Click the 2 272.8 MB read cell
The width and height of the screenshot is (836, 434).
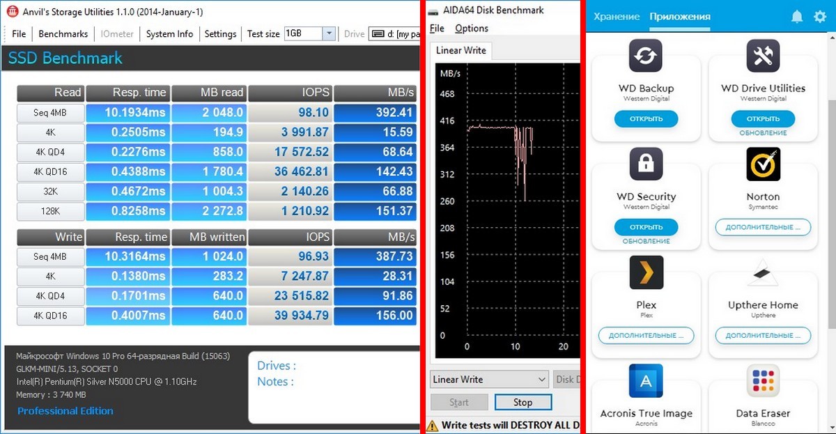click(x=208, y=210)
